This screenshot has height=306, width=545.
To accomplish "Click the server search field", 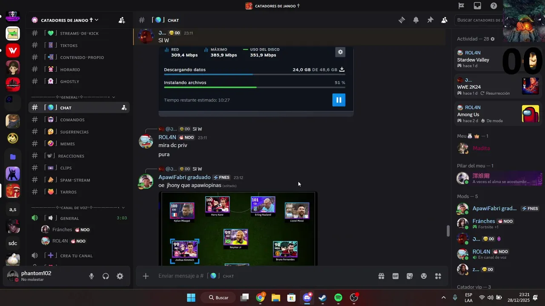I will pos(478,20).
